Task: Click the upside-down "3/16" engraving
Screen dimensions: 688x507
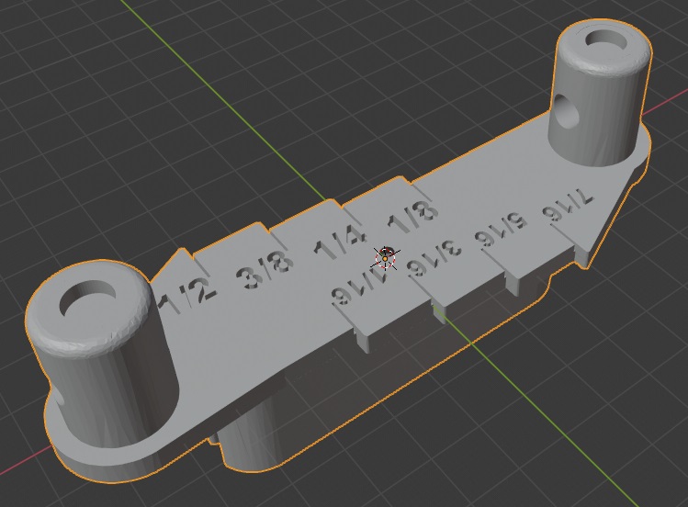Action: (434, 258)
